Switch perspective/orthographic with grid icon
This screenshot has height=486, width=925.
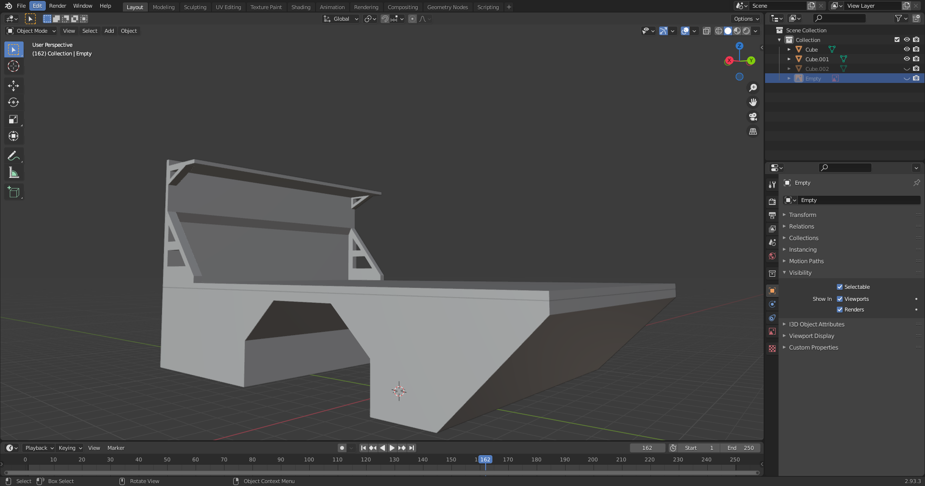(x=753, y=131)
